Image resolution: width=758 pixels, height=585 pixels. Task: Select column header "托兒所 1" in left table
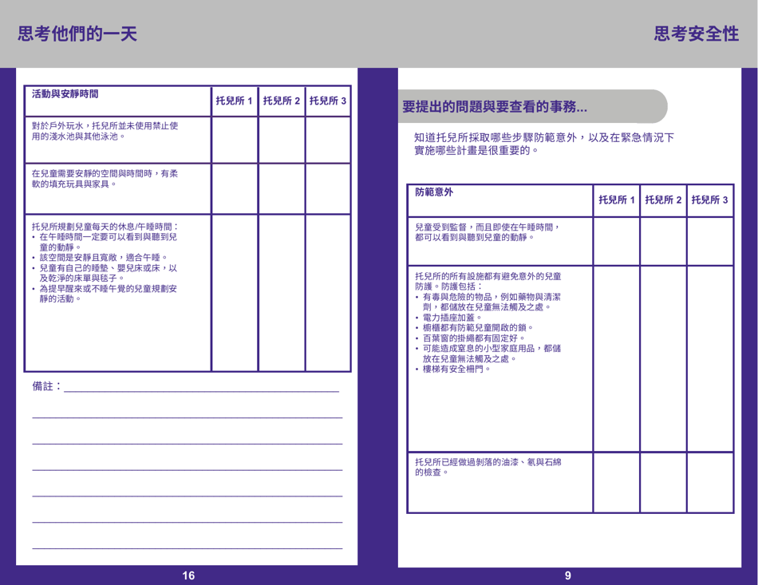(x=234, y=101)
